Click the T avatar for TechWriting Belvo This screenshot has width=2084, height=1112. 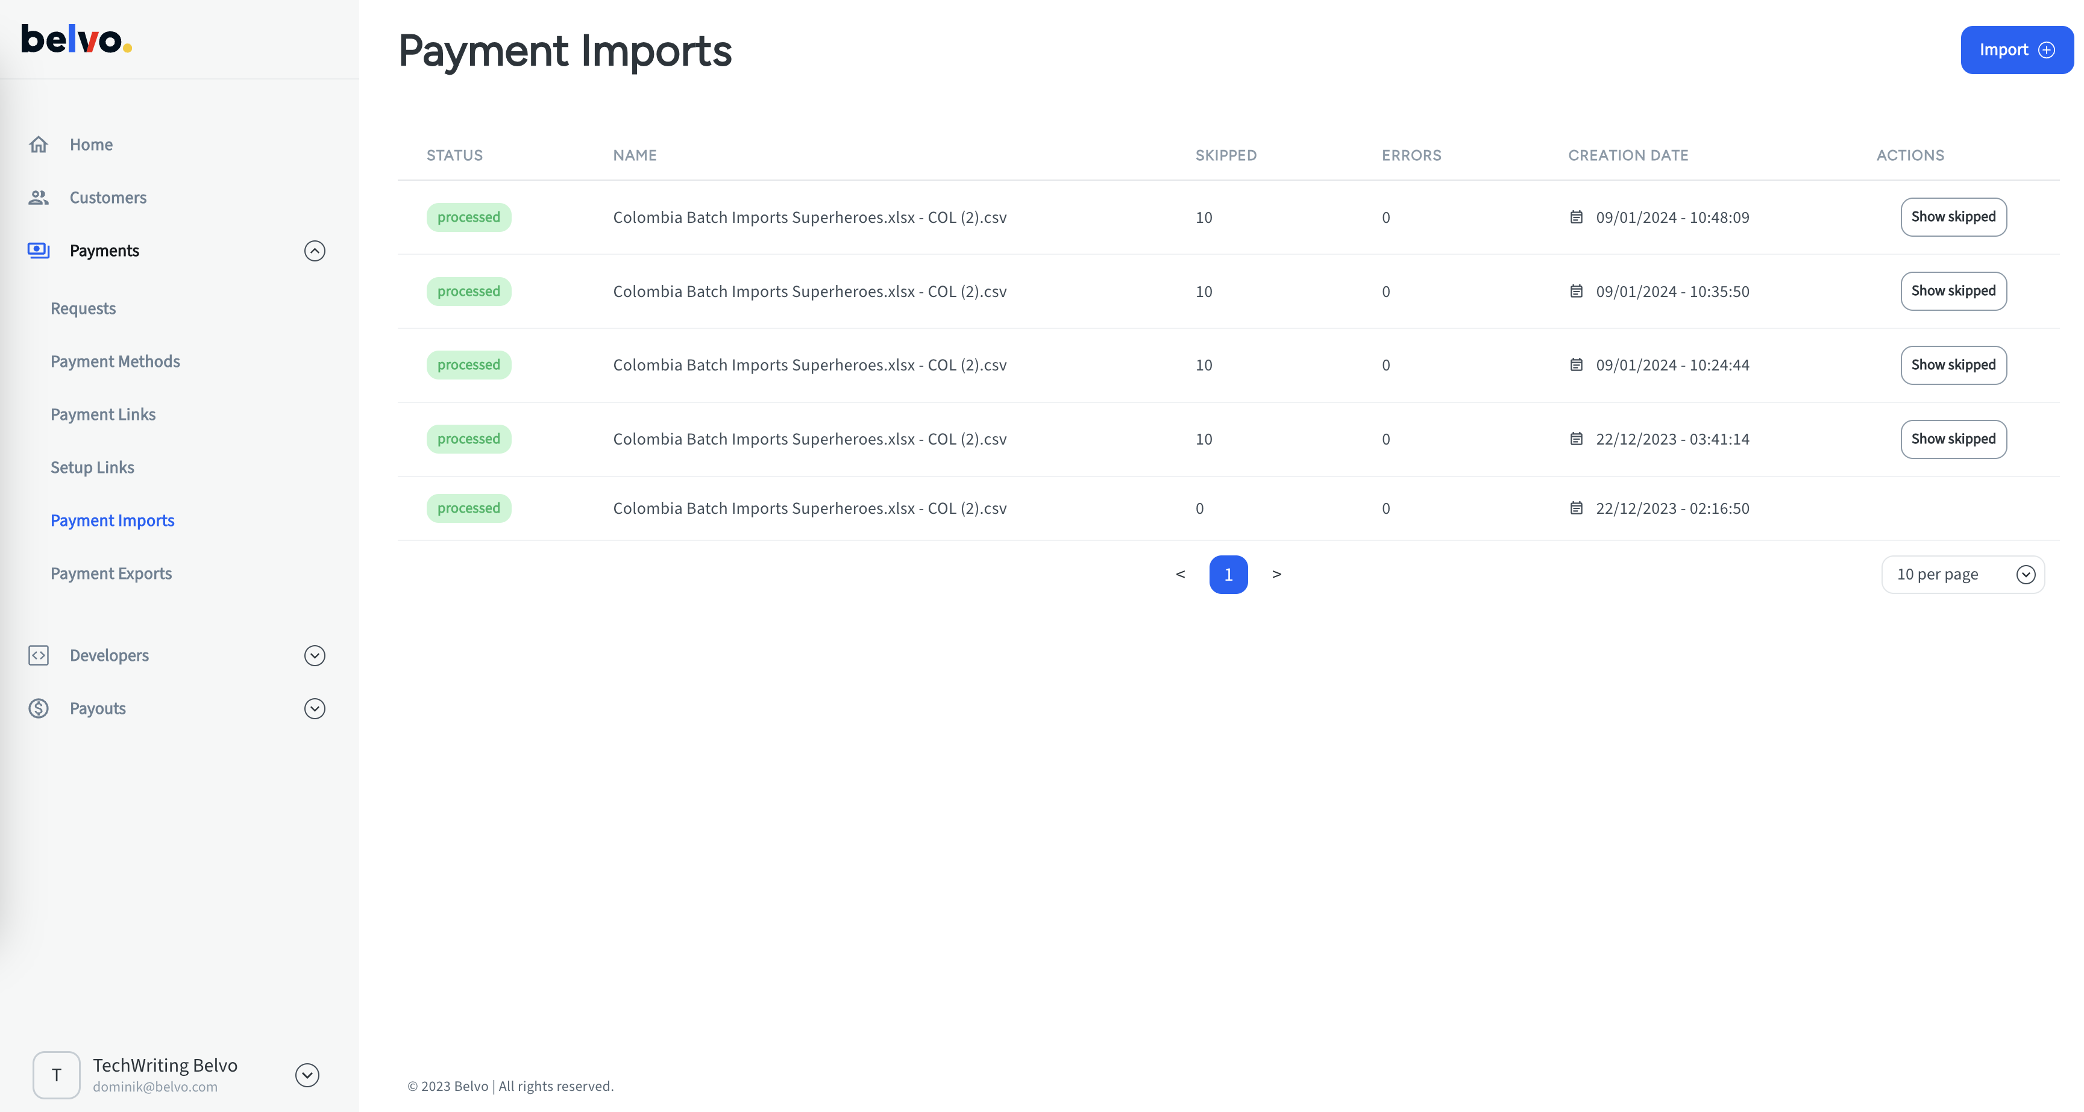tap(57, 1075)
